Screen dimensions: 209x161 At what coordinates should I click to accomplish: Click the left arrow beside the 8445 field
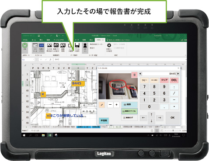tap(140, 74)
